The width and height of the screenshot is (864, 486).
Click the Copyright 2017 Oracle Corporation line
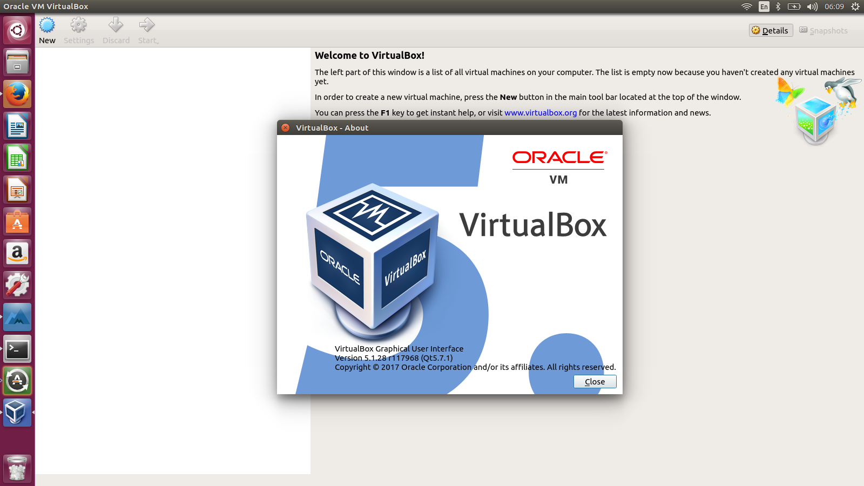[x=475, y=367]
